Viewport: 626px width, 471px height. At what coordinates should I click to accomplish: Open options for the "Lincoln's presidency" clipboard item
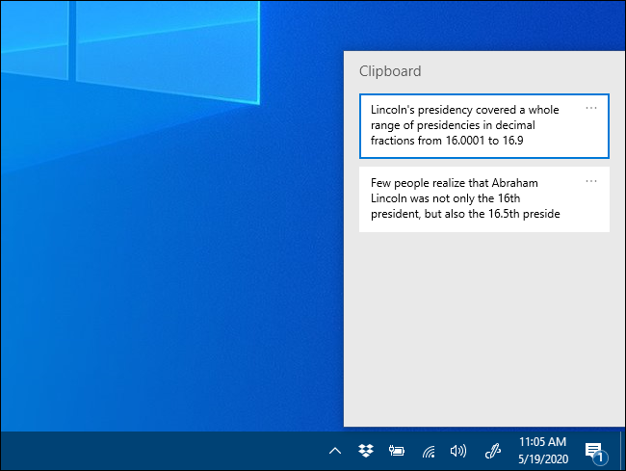[x=591, y=108]
